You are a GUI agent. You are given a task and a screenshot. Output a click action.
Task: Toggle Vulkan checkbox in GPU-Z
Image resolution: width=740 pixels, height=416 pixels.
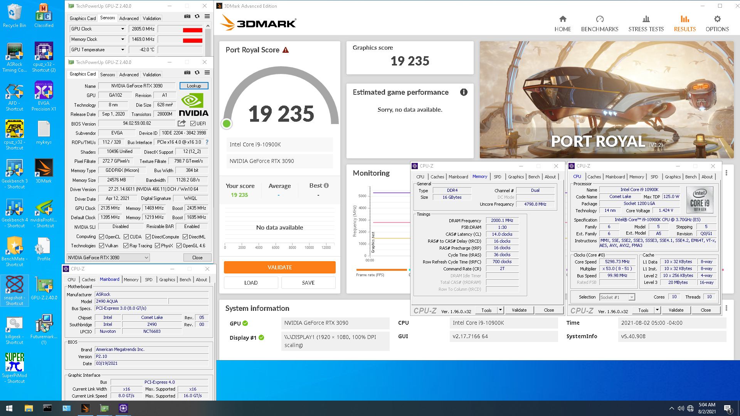pos(102,246)
